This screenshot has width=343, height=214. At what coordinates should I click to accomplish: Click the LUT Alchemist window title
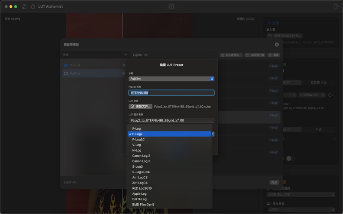[51, 6]
